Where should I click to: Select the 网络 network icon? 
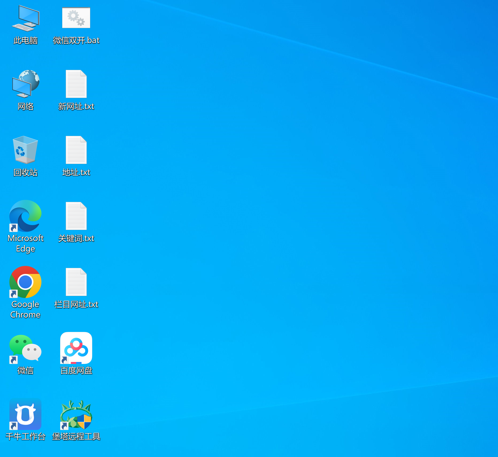26,84
